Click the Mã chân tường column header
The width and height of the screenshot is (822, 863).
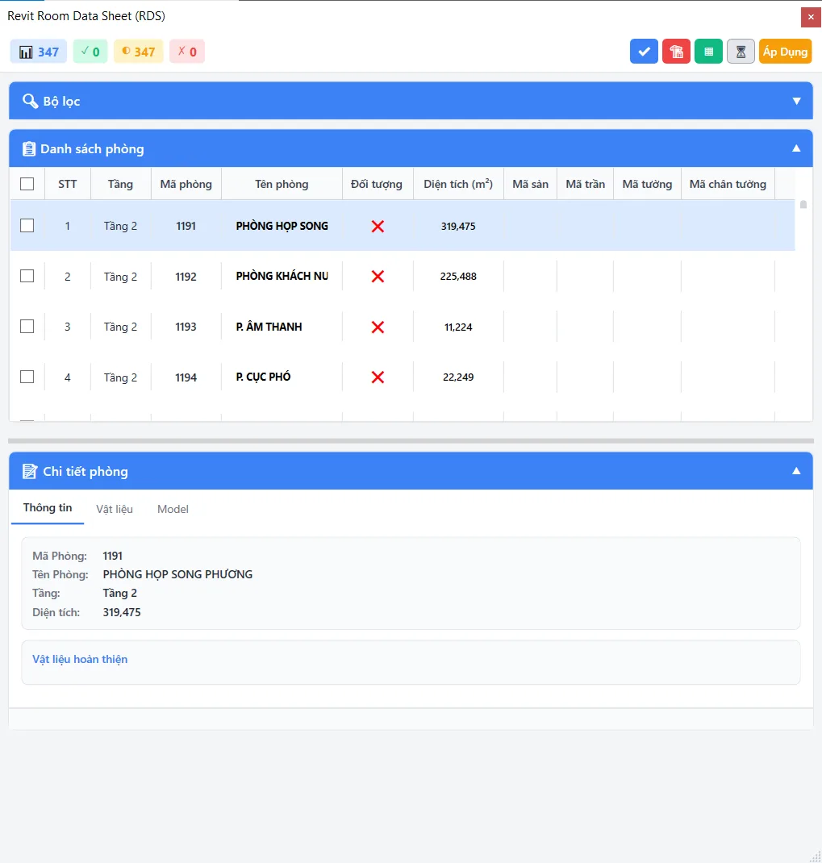[728, 185]
